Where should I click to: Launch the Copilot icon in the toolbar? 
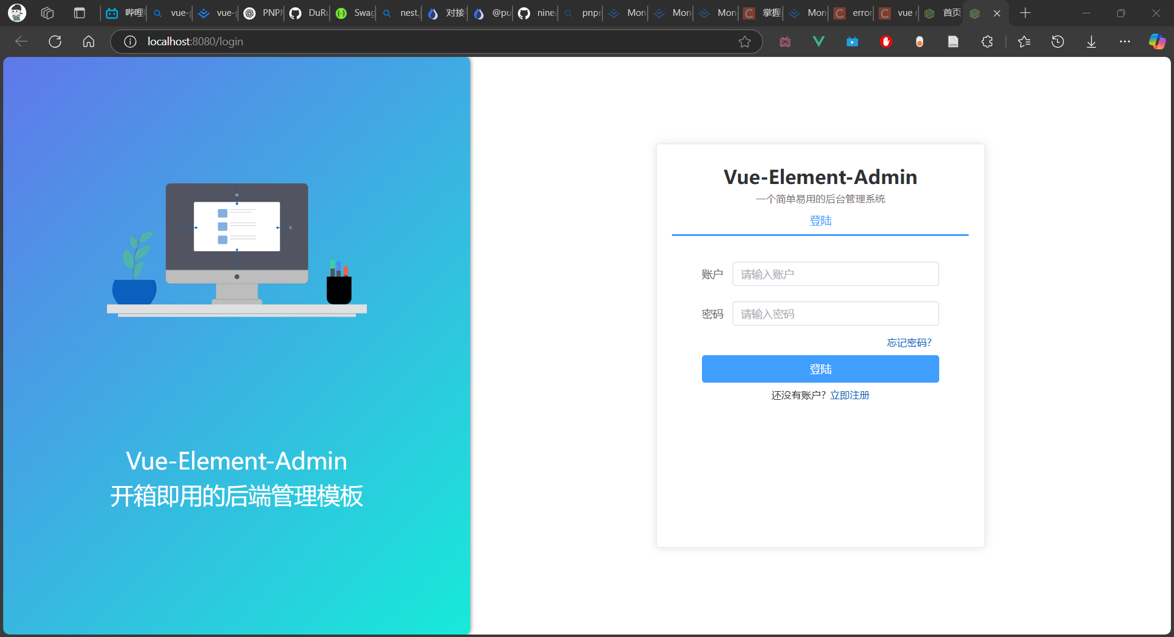1157,42
